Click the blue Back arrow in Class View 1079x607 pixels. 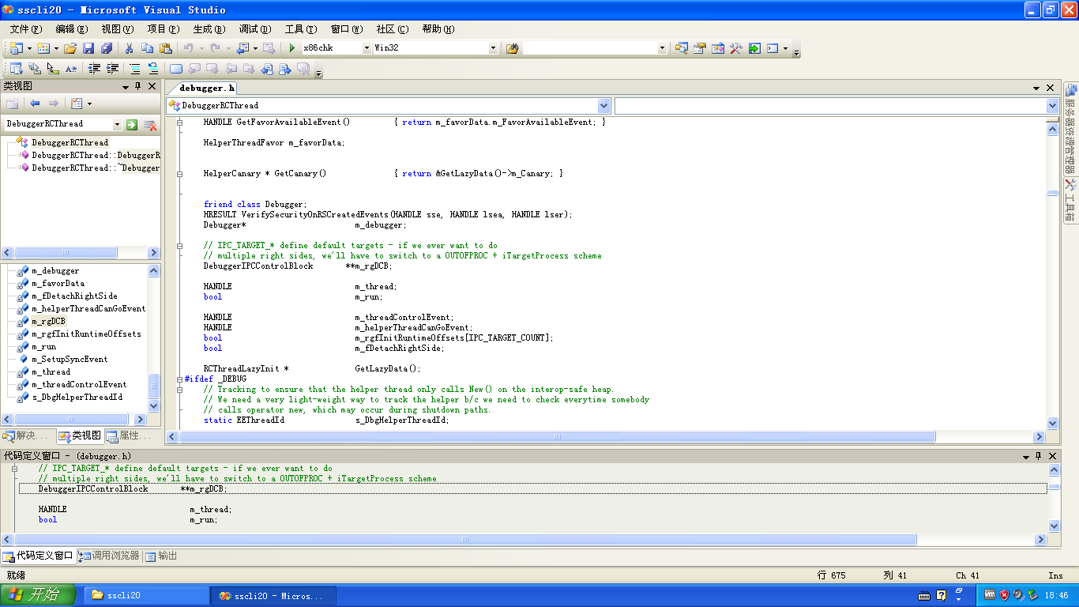tap(35, 104)
